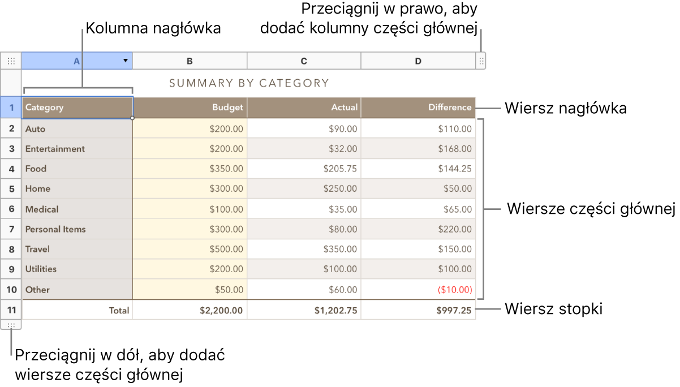Viewport: 680px width, 387px height.
Task: Select row 1 header number
Action: (11, 107)
